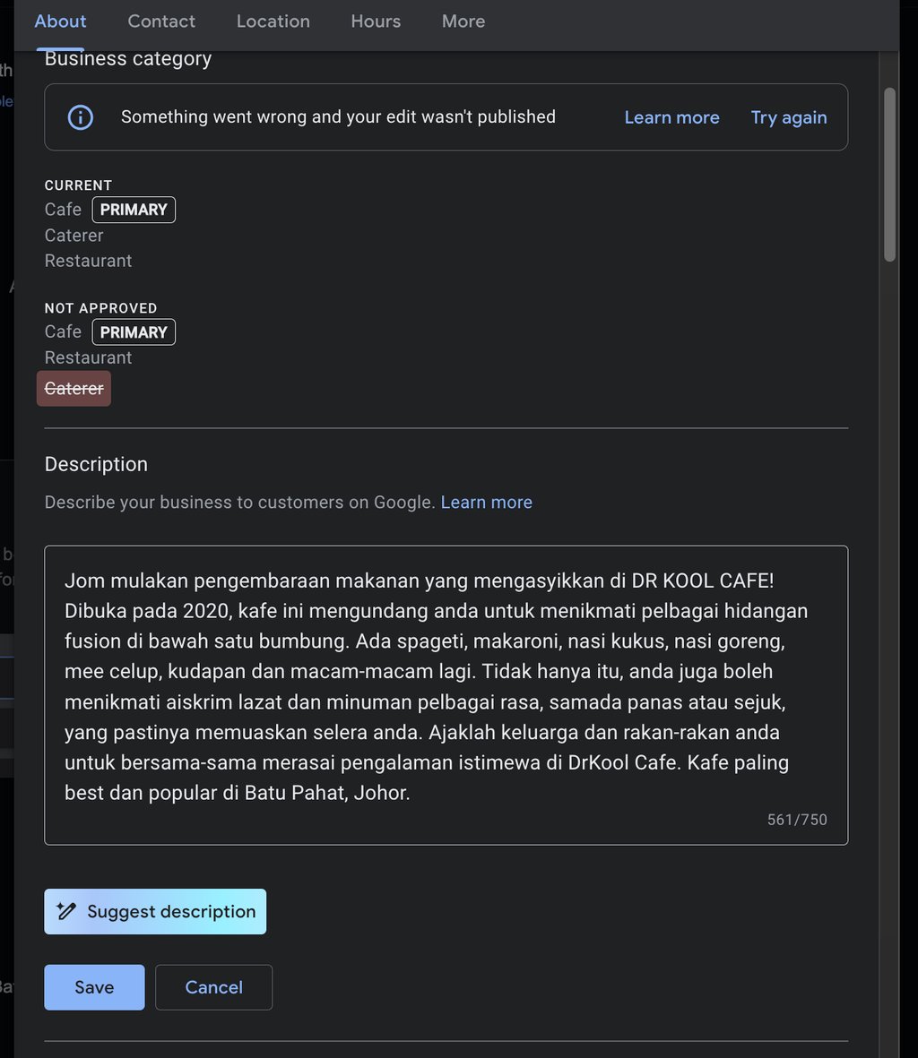Click Cafe under NOT APPROVED categories

[x=63, y=331]
